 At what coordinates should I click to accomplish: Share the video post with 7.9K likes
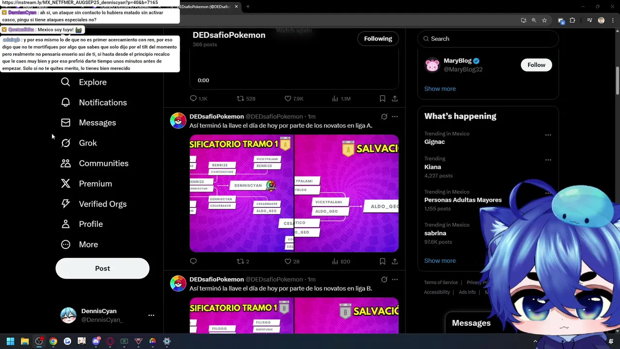(395, 98)
